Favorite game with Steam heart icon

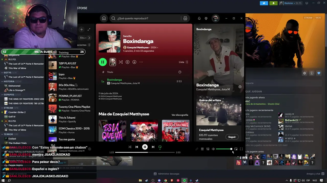point(319,73)
